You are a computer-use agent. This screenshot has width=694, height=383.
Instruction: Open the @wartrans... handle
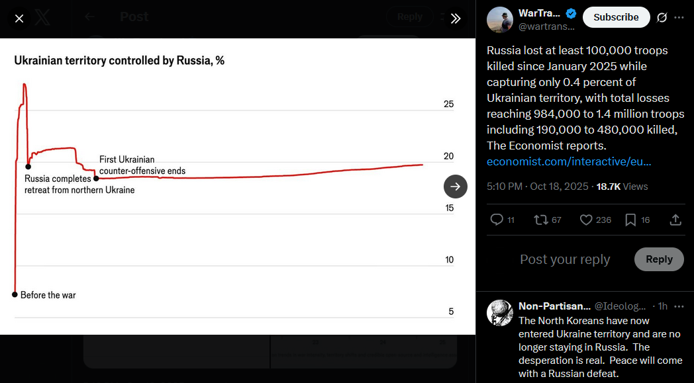(x=546, y=26)
